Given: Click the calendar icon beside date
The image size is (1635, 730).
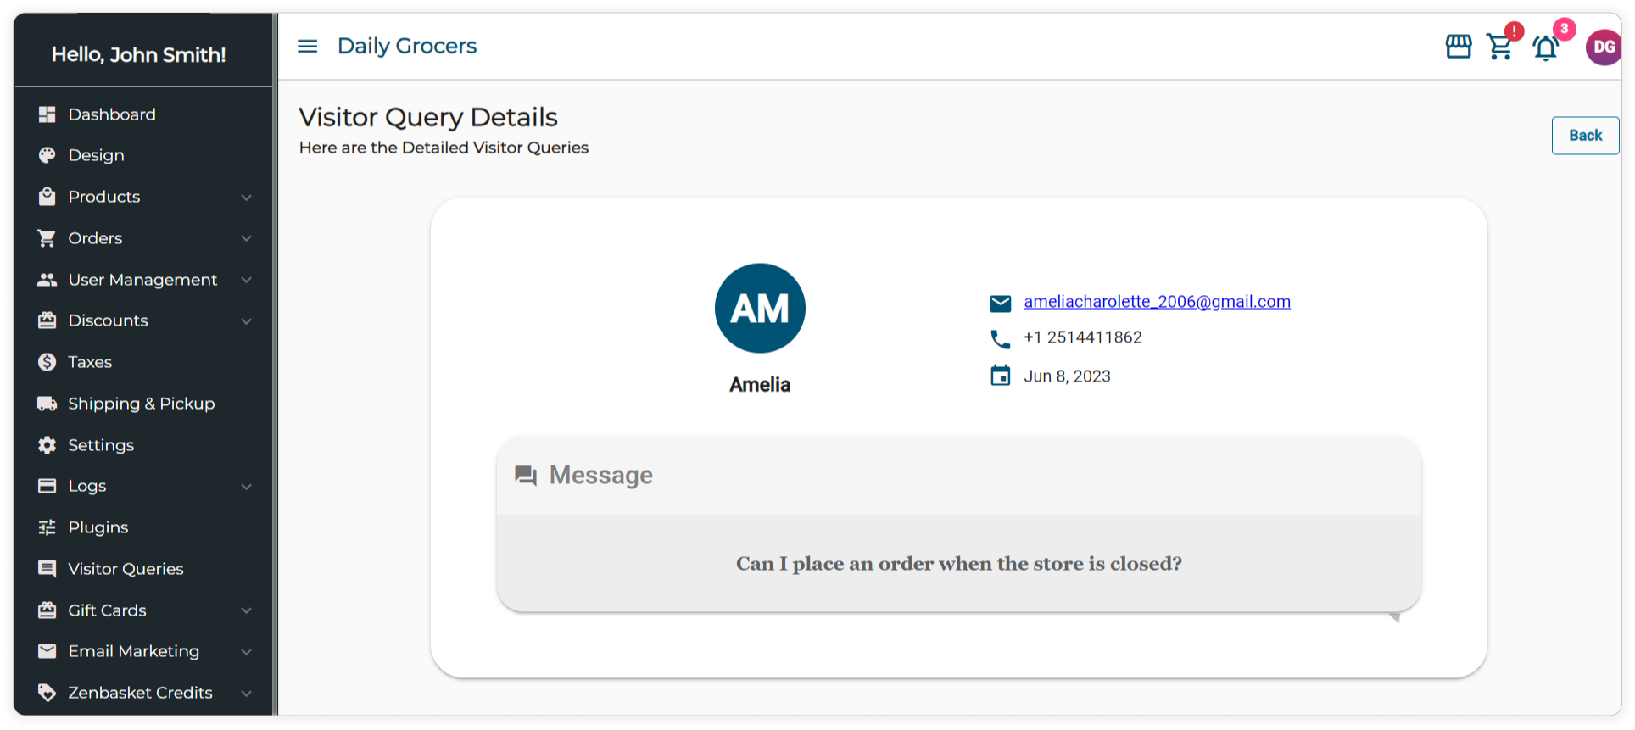Looking at the screenshot, I should click(x=1001, y=376).
